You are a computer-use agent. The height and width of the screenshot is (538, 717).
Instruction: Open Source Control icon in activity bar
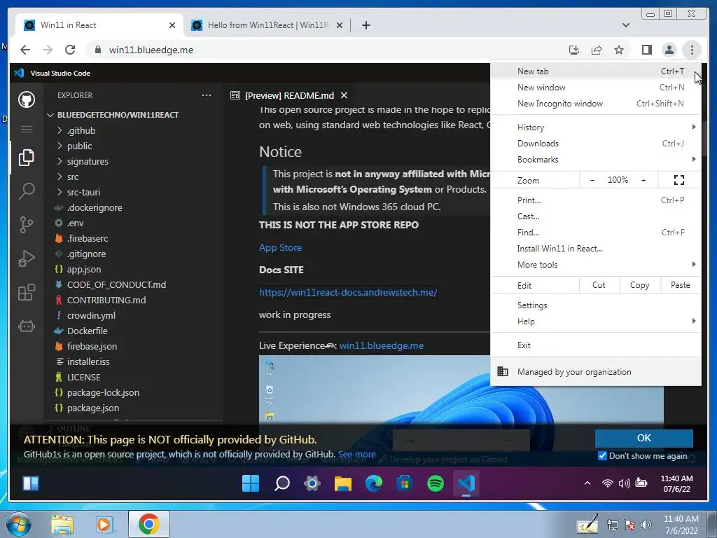click(x=27, y=225)
